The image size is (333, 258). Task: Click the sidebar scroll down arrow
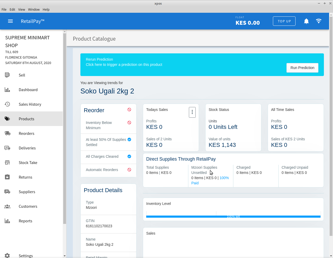pyautogui.click(x=65, y=256)
